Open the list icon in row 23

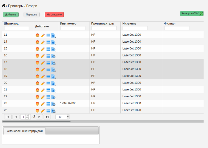(x=48, y=104)
